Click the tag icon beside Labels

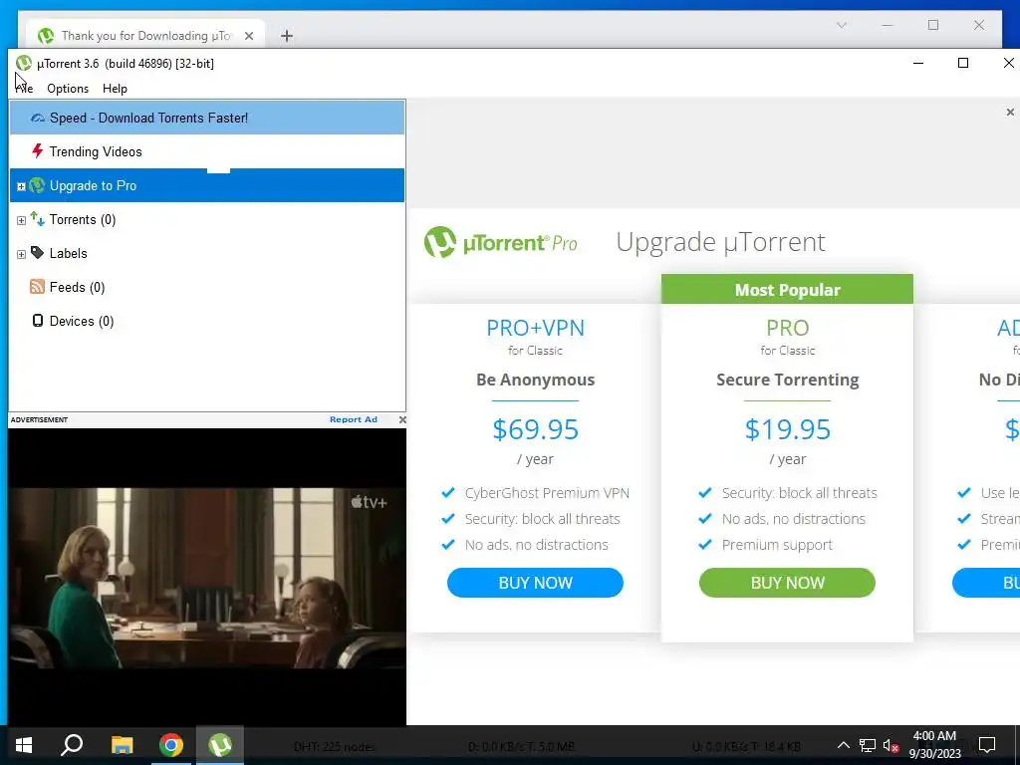38,253
